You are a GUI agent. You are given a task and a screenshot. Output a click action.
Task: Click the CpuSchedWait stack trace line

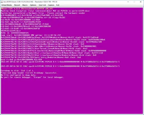tap(42, 44)
